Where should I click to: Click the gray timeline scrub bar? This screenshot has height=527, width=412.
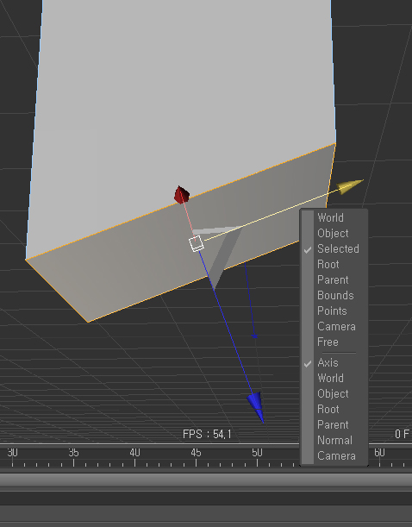point(206,481)
